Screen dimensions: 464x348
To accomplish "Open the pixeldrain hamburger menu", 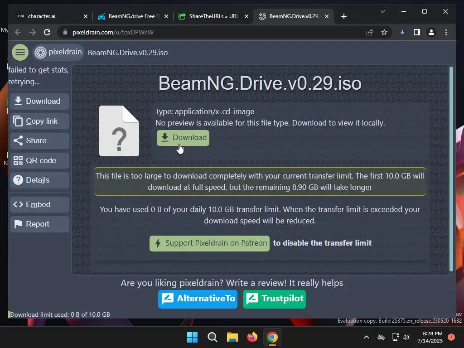I will 20,53.
